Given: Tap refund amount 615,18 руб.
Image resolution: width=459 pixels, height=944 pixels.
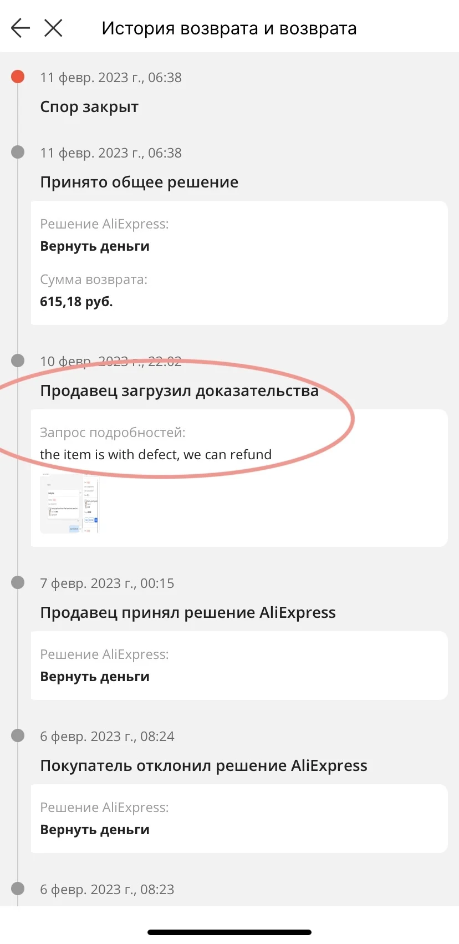Looking at the screenshot, I should click(76, 302).
